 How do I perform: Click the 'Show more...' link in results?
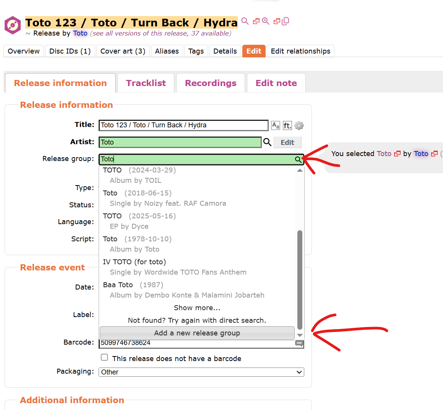pyautogui.click(x=197, y=307)
